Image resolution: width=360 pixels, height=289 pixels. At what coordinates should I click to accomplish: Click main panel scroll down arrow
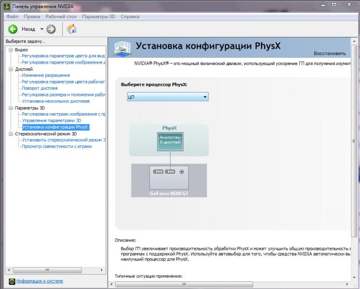(354, 277)
